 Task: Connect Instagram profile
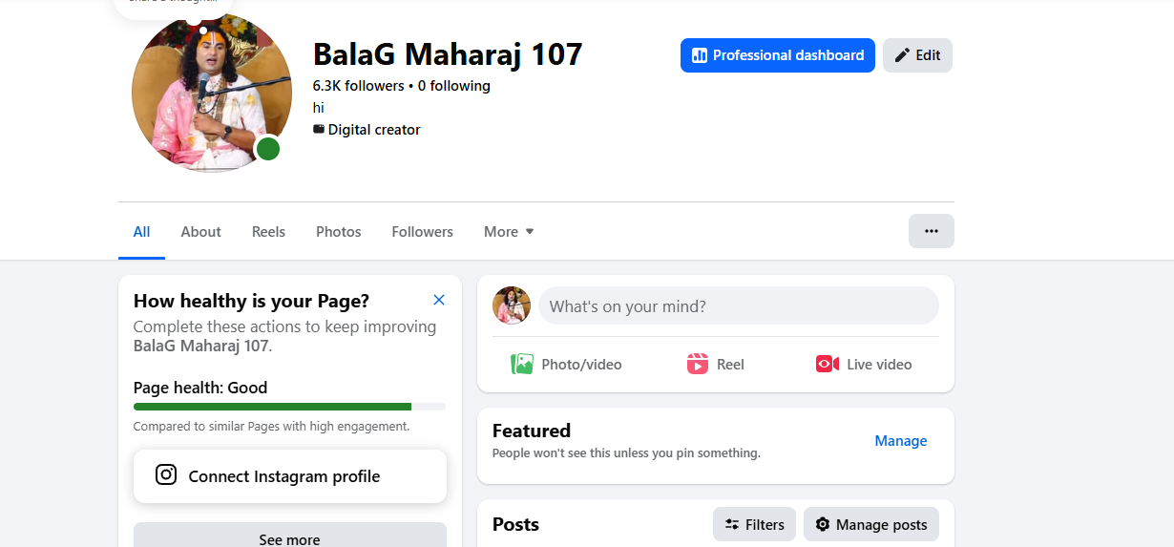pyautogui.click(x=290, y=476)
